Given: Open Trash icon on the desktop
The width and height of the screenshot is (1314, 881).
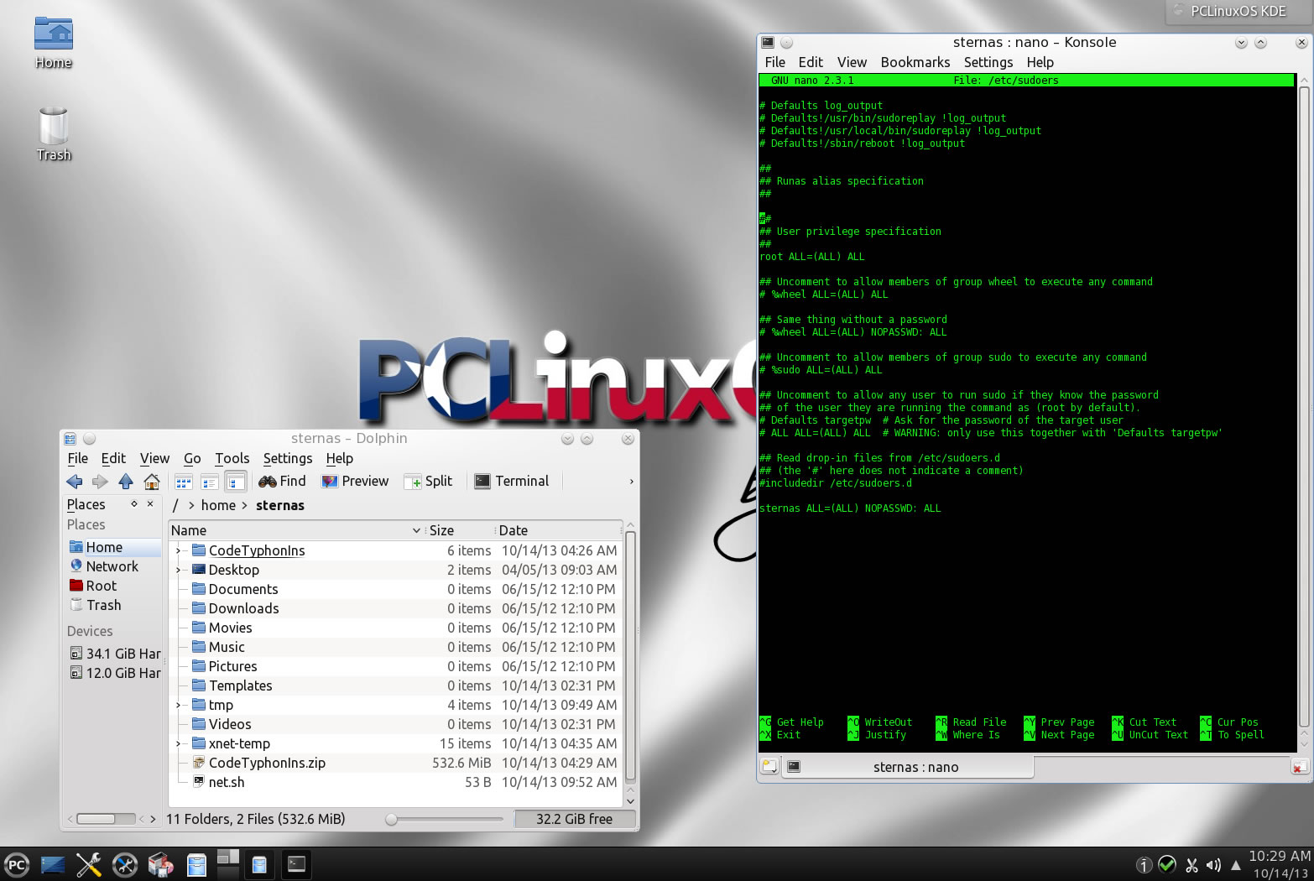Looking at the screenshot, I should coord(54,134).
